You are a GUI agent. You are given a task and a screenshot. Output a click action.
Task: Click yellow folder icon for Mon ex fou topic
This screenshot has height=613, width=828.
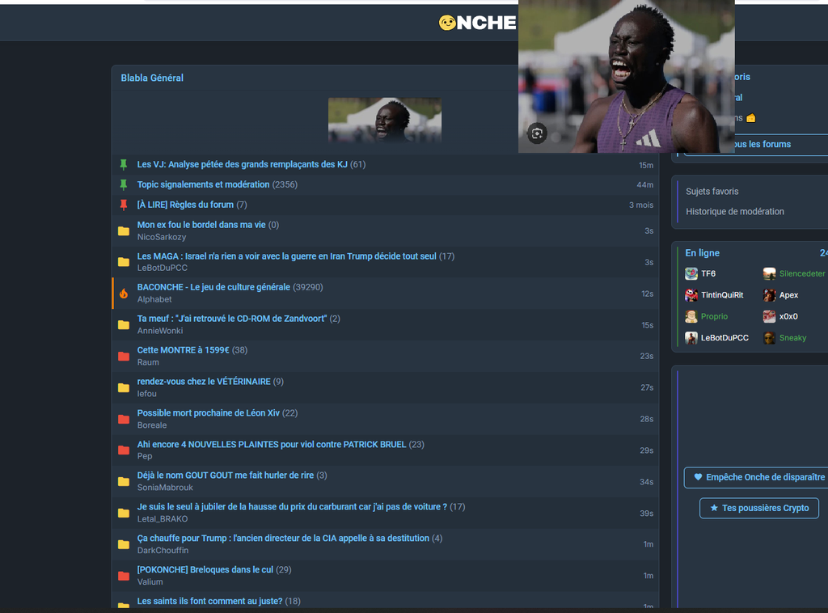(124, 230)
